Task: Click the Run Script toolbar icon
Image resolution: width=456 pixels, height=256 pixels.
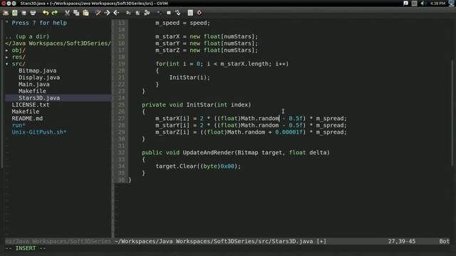Action: [147, 13]
